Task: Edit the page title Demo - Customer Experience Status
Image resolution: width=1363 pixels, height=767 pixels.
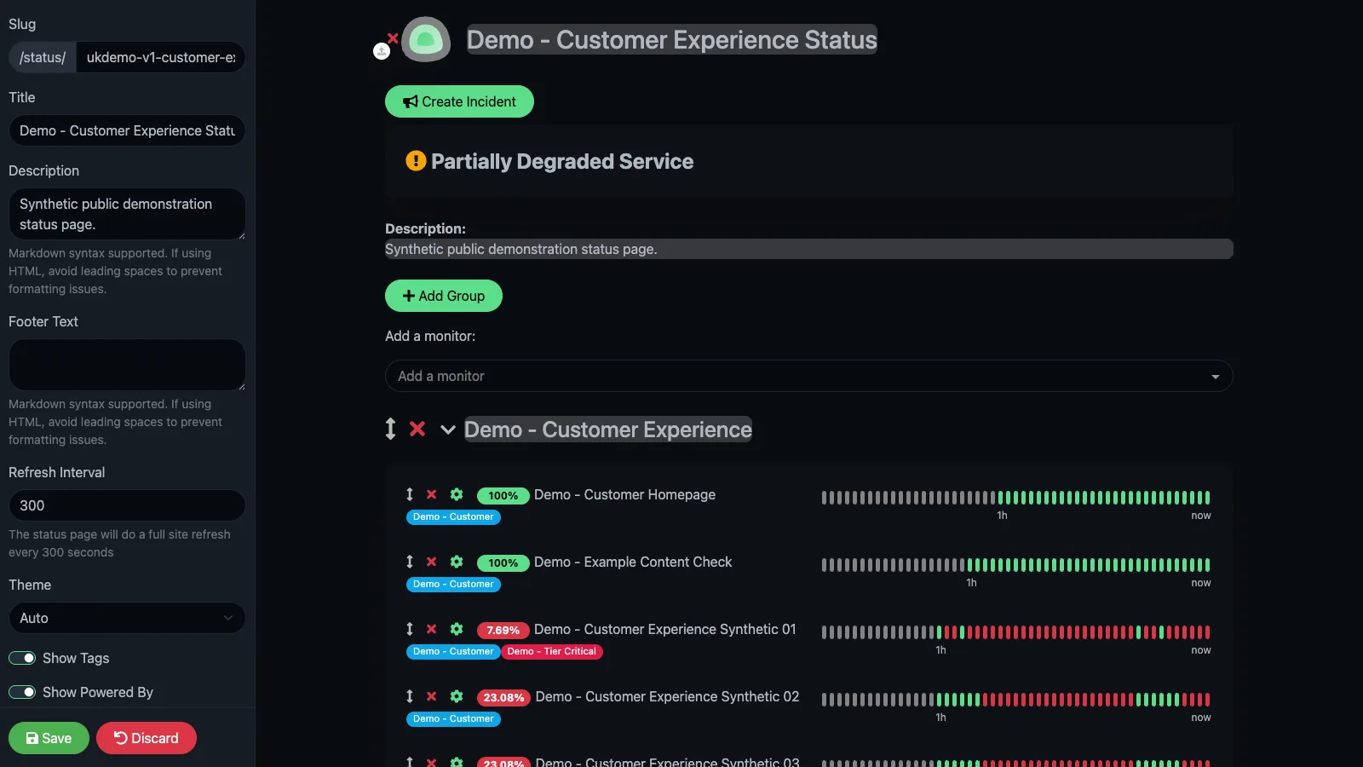Action: pos(672,40)
